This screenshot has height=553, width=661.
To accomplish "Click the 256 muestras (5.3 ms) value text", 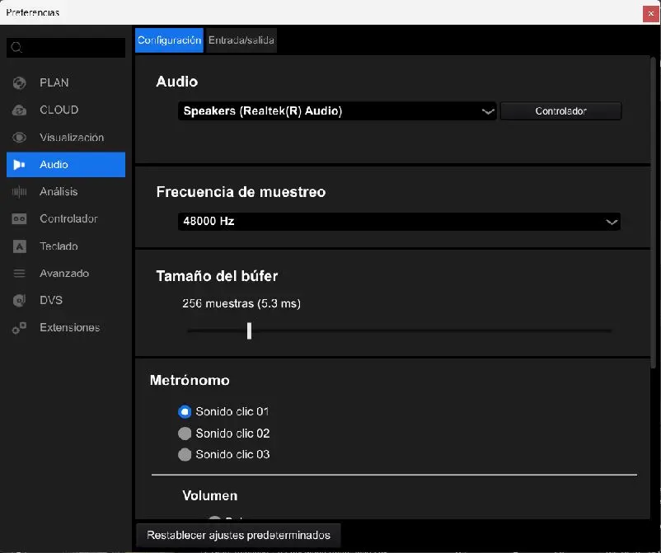I will [x=241, y=303].
